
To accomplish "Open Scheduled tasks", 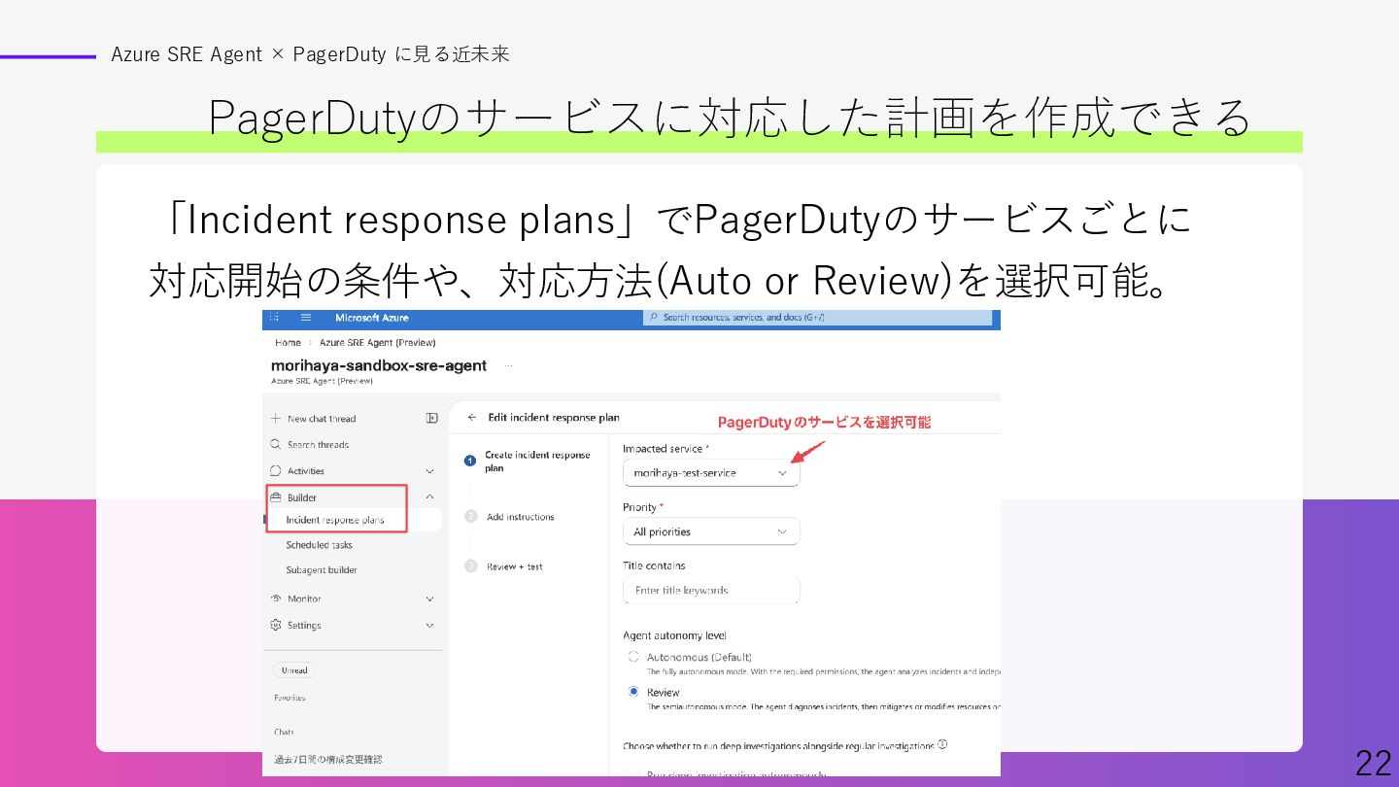I will (x=320, y=545).
